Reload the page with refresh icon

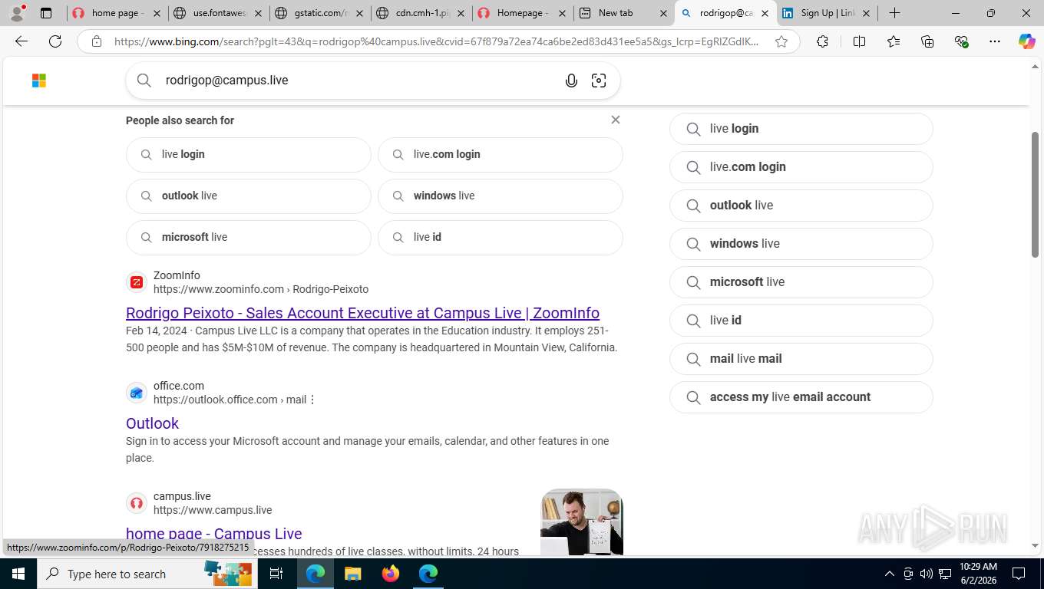(x=55, y=41)
